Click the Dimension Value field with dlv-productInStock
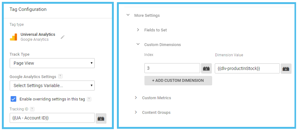The image size is (297, 130). (x=247, y=68)
